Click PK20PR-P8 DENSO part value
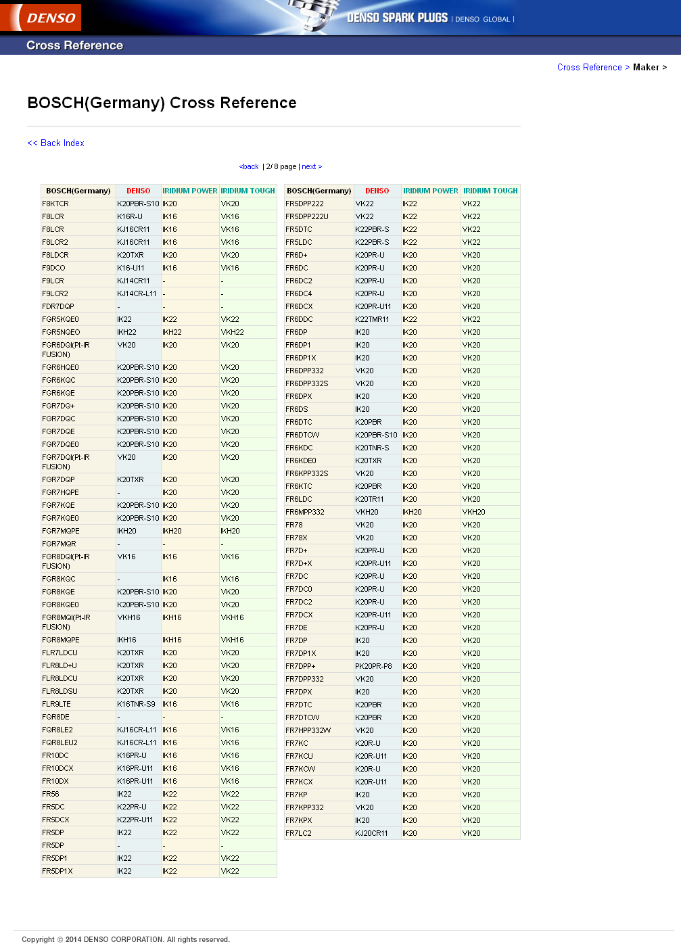The width and height of the screenshot is (681, 944). (373, 666)
